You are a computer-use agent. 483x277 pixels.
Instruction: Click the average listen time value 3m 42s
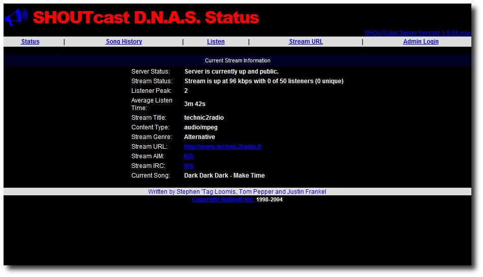tap(195, 104)
